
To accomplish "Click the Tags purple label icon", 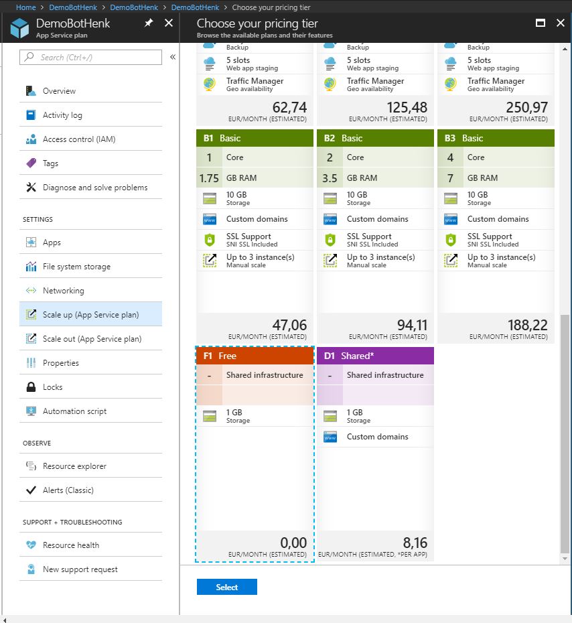I will click(x=31, y=163).
